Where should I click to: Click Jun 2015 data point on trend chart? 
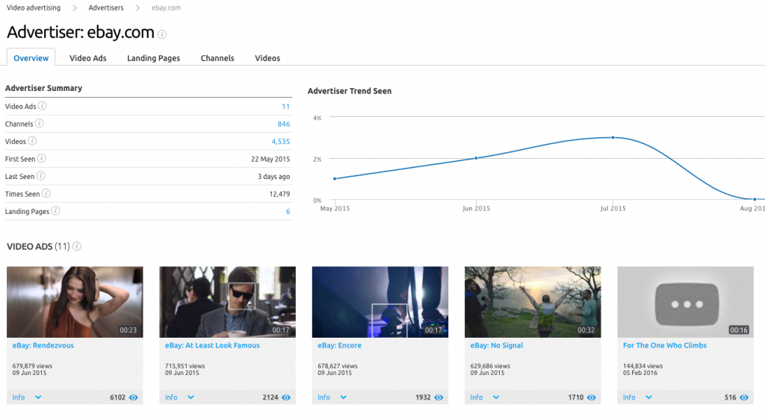coord(476,158)
